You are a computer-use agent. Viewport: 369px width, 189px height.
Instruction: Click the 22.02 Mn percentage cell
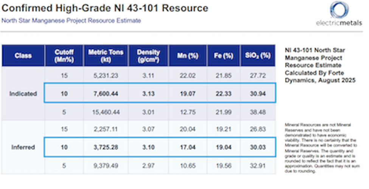tap(188, 76)
